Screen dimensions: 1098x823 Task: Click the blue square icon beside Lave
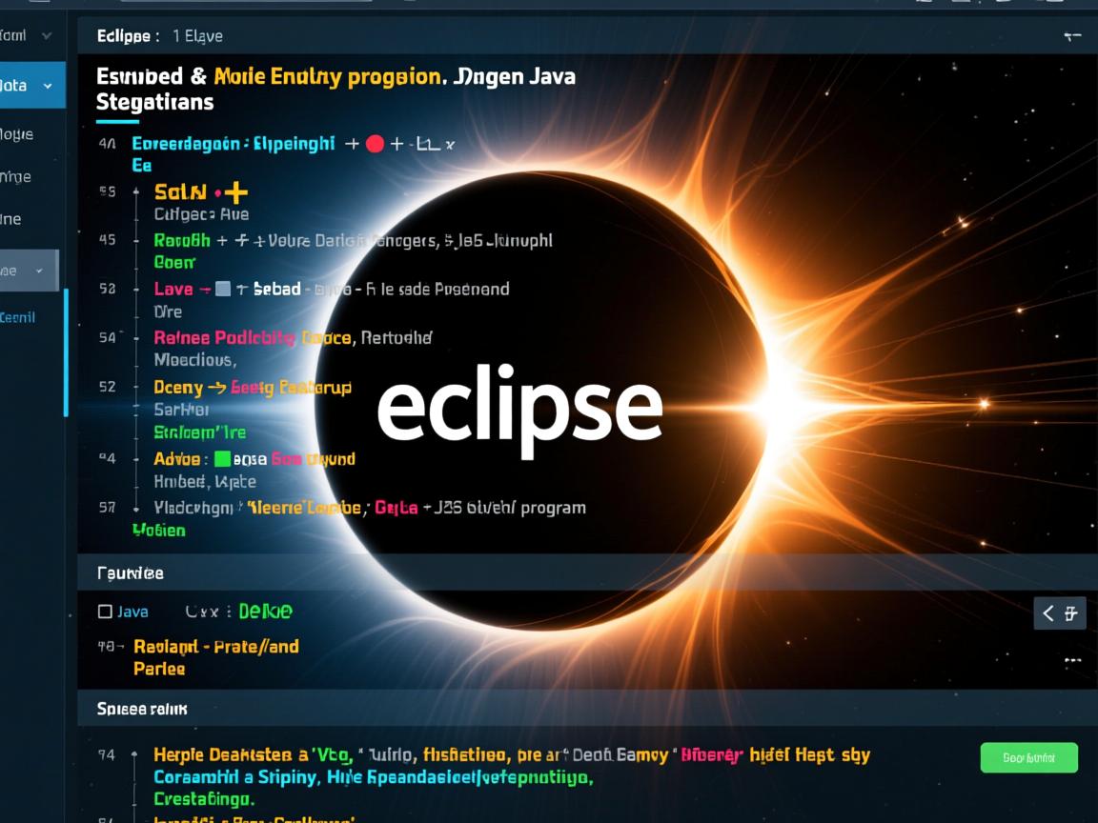click(x=224, y=288)
